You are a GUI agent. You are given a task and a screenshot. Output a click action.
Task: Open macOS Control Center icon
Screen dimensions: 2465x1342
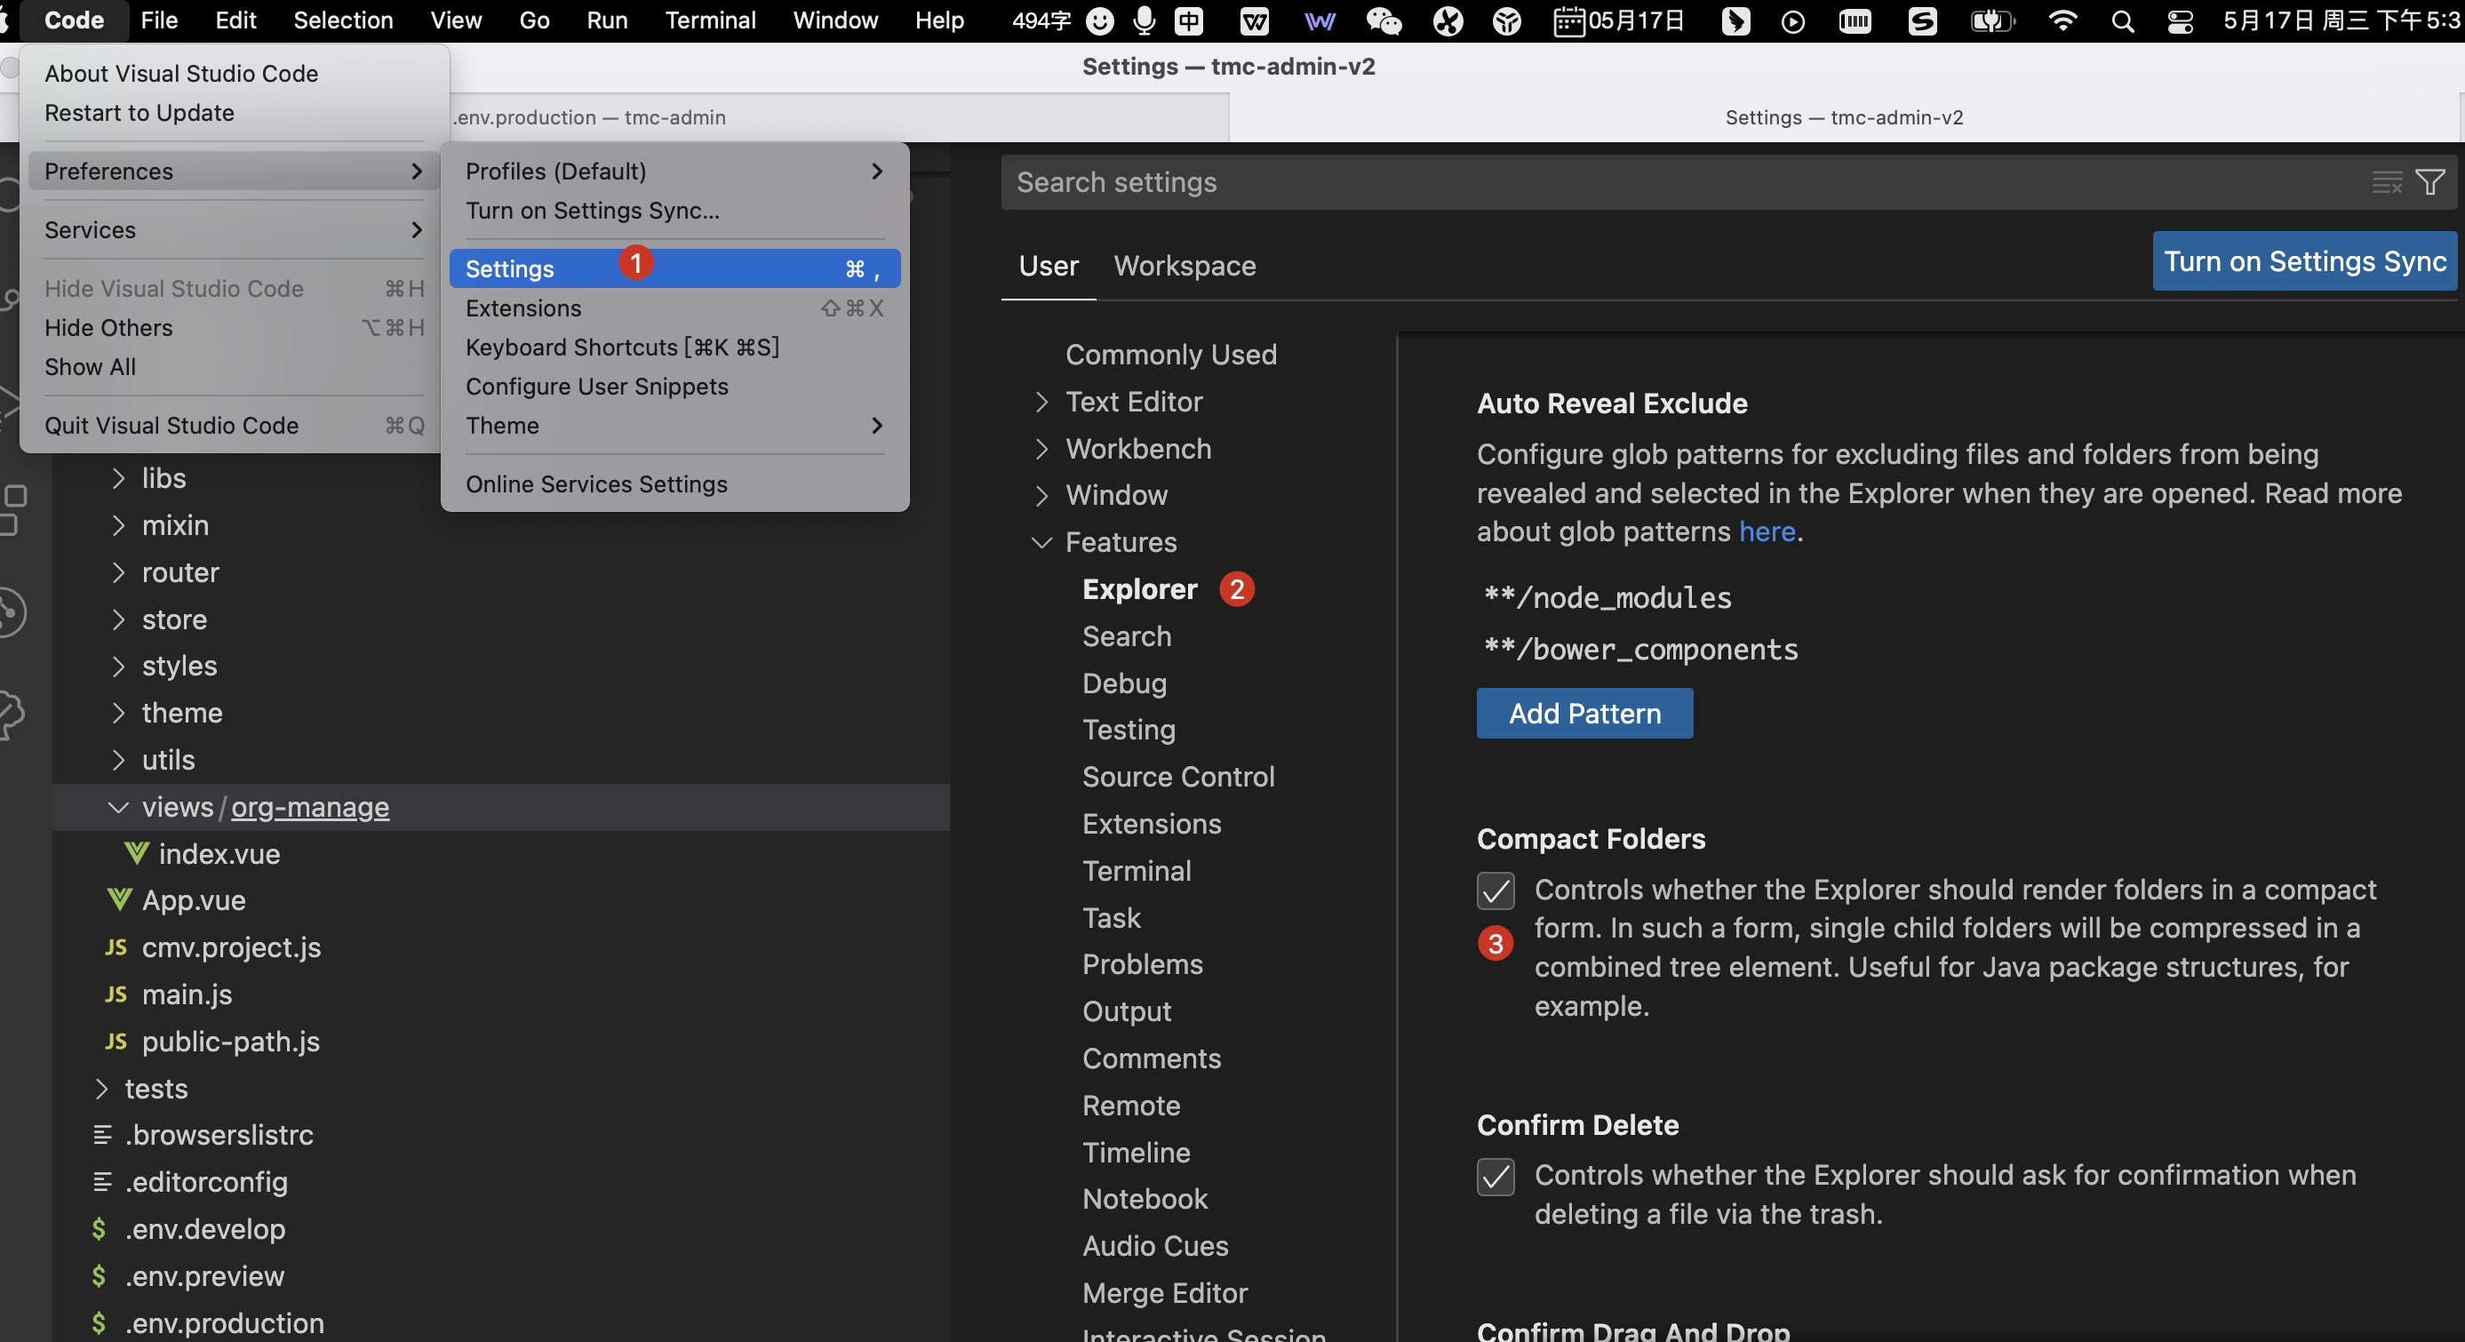pyautogui.click(x=2181, y=20)
